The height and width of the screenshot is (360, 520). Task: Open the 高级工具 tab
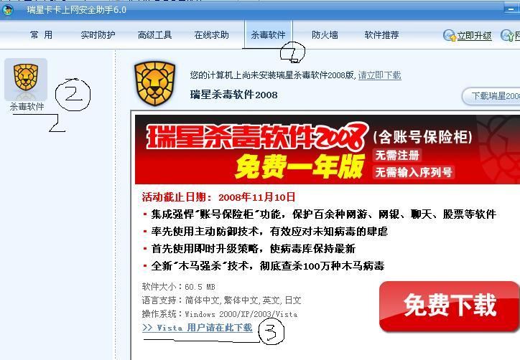154,34
